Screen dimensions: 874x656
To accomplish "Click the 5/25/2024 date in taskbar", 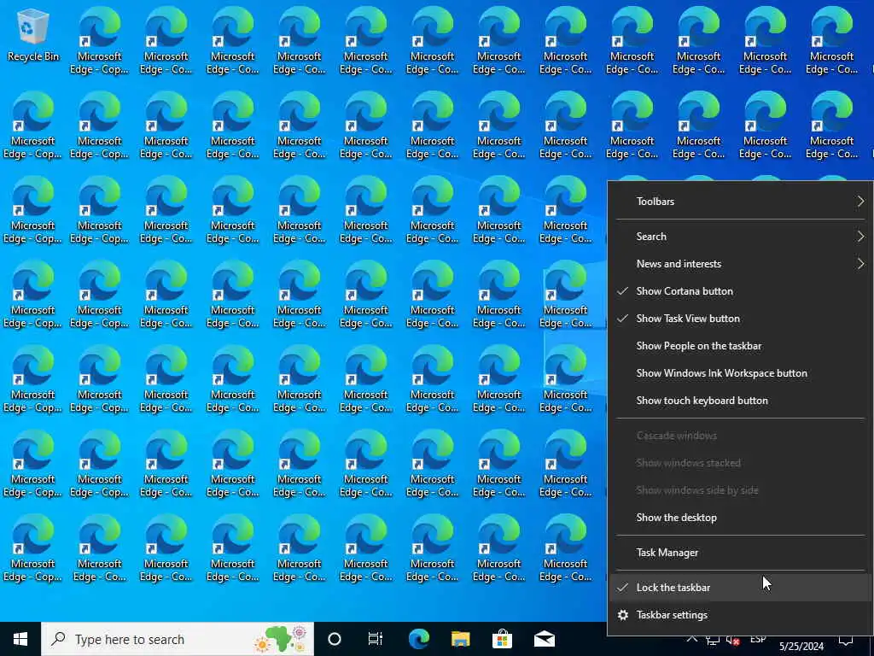I will pos(801,647).
